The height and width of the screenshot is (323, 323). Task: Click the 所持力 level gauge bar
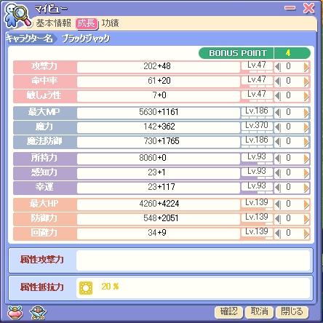[x=257, y=159]
